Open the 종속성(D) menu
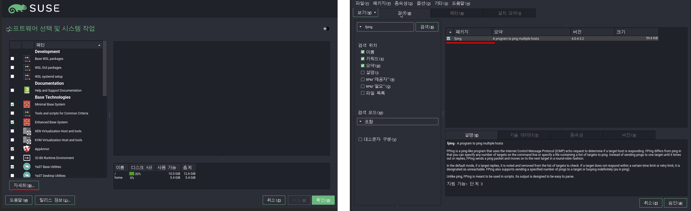The height and width of the screenshot is (211, 691). point(404,3)
